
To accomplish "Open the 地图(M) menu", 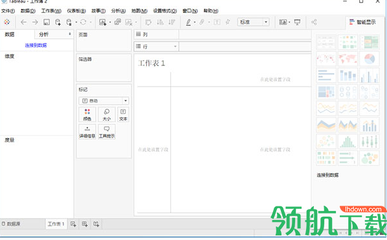I will coord(139,11).
